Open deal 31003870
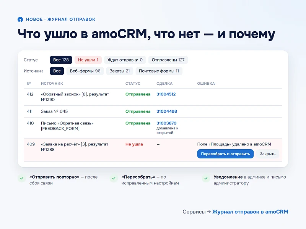Image resolution: width=306 pixels, height=229 pixels. (x=166, y=123)
